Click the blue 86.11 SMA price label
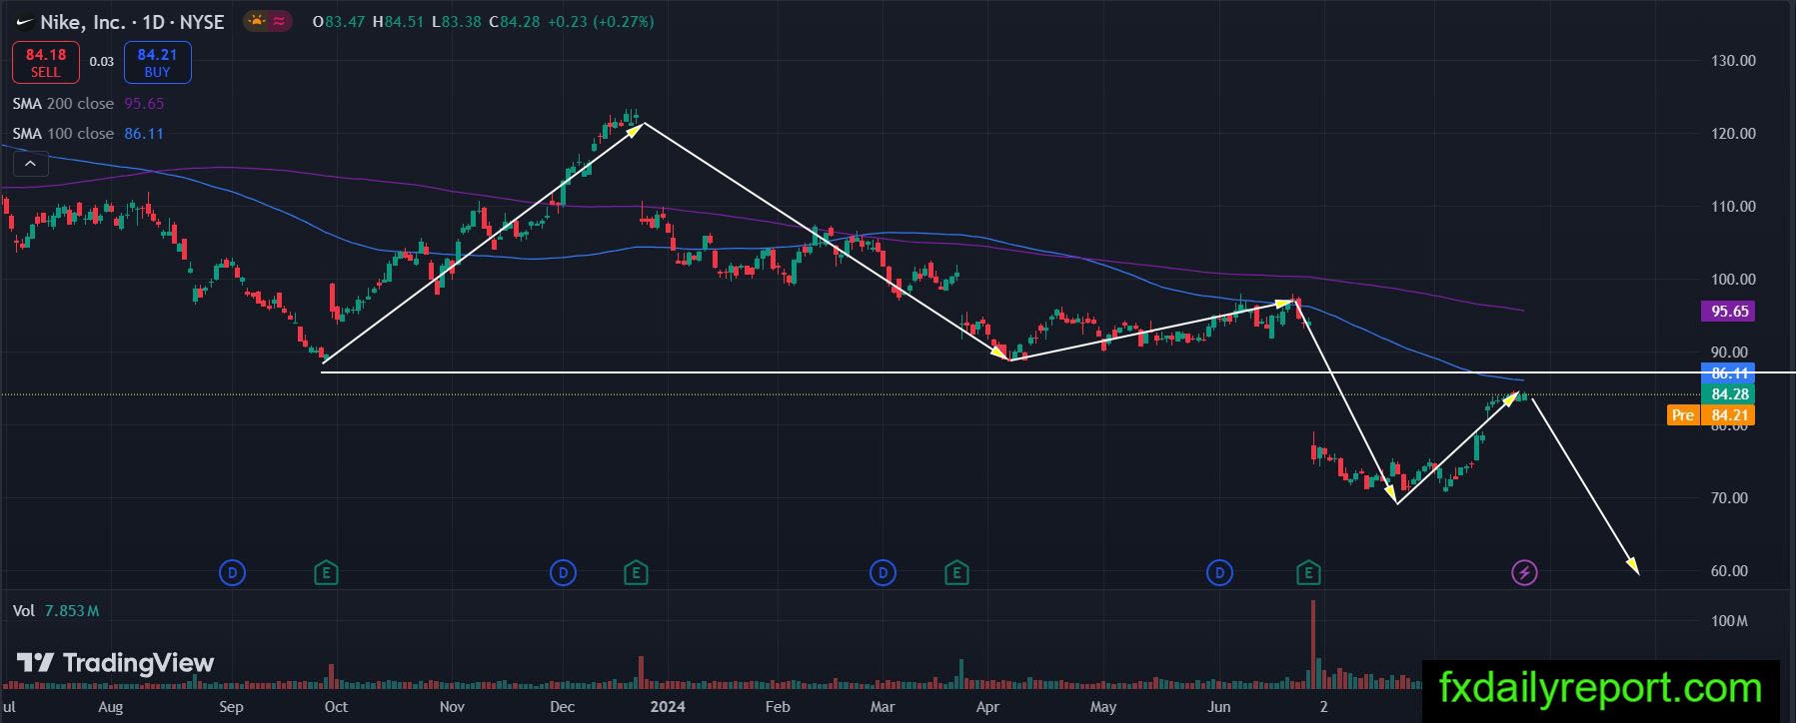The image size is (1796, 723). pyautogui.click(x=1729, y=373)
